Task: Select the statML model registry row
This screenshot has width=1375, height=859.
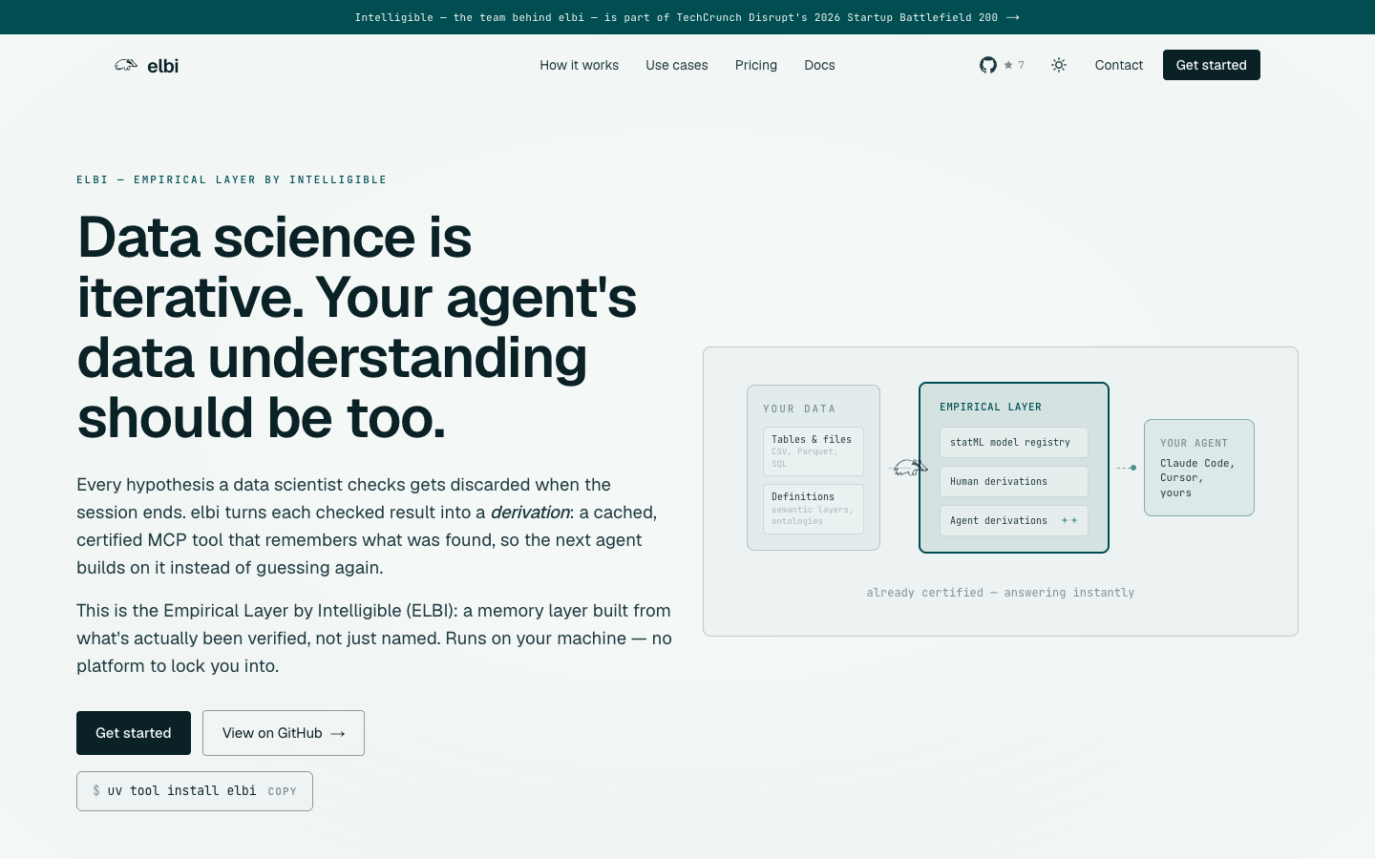Action: click(1014, 442)
